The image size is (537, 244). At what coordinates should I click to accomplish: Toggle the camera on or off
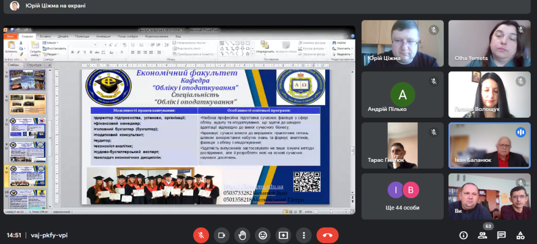coord(221,235)
